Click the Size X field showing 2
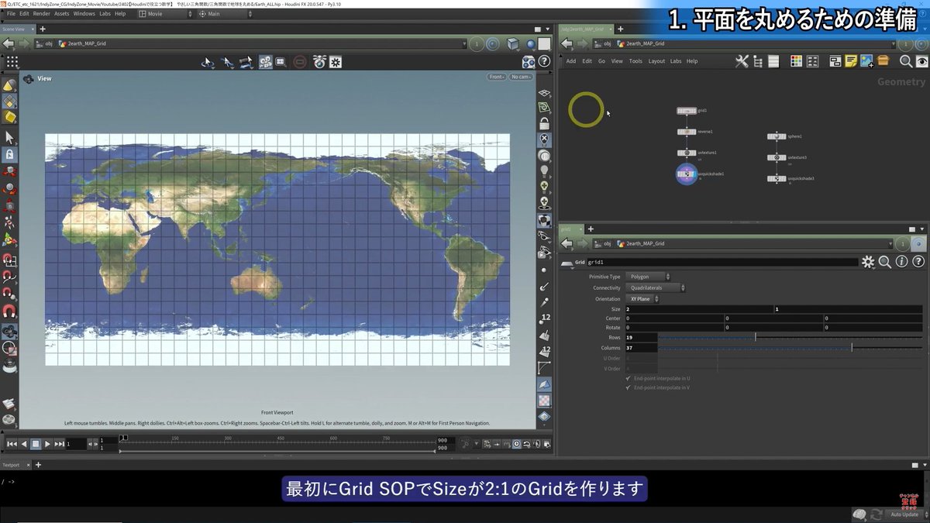The width and height of the screenshot is (930, 523). point(698,309)
